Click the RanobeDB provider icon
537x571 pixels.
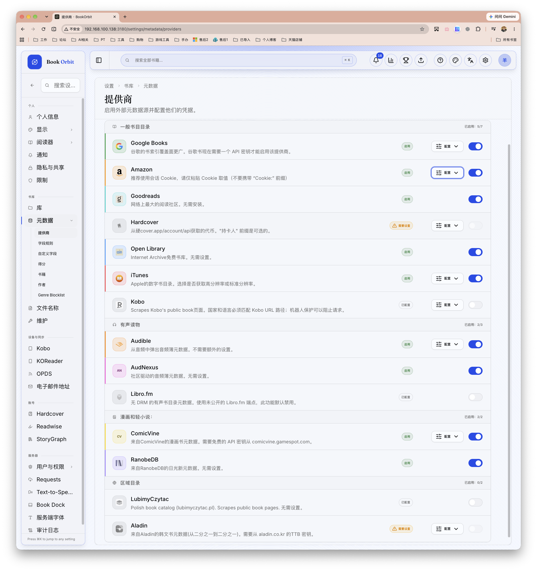click(x=119, y=463)
